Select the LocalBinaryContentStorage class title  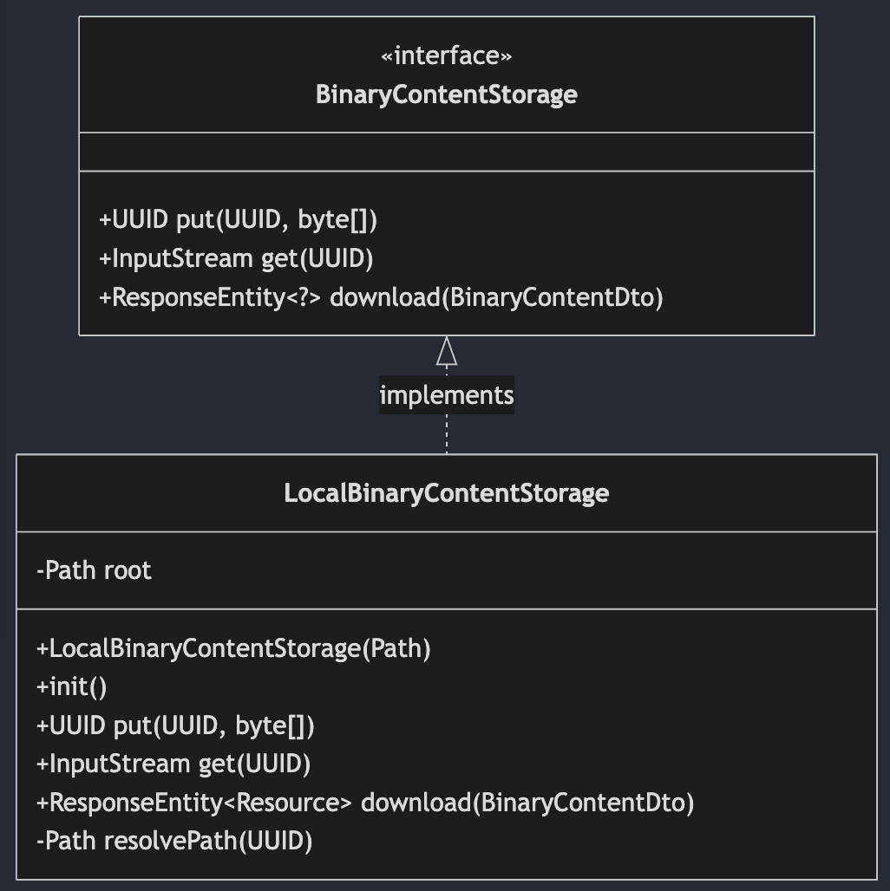[447, 493]
